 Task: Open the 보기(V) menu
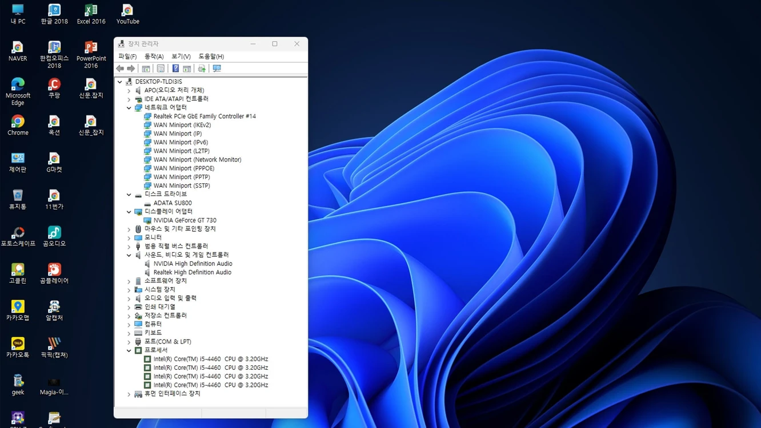click(x=181, y=56)
